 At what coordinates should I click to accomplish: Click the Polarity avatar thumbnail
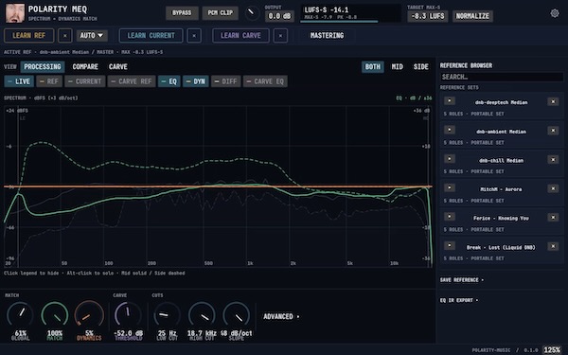(x=15, y=13)
